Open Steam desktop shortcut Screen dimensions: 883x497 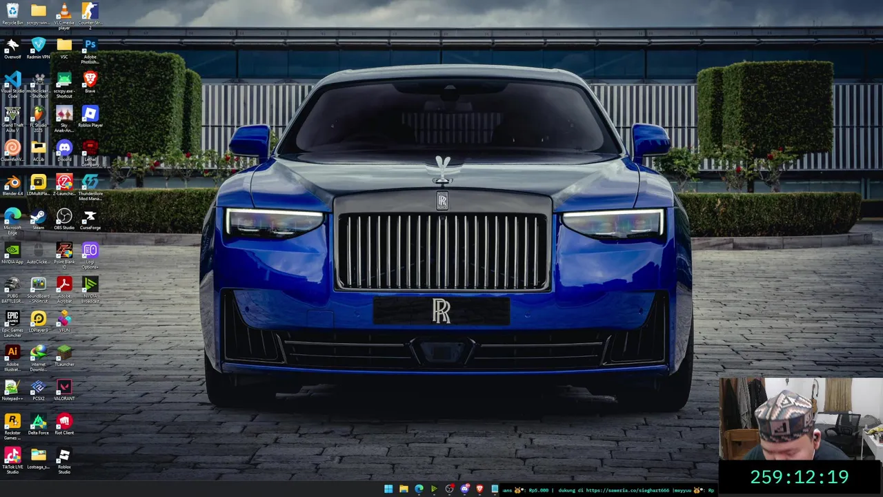click(39, 219)
